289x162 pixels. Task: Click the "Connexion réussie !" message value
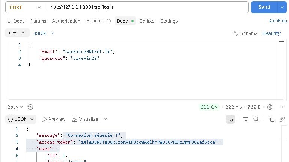point(93,135)
